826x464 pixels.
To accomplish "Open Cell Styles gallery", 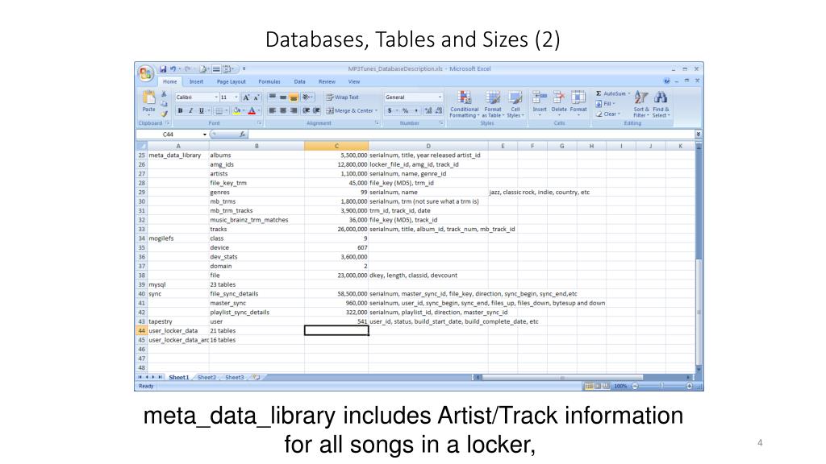I will pyautogui.click(x=515, y=104).
